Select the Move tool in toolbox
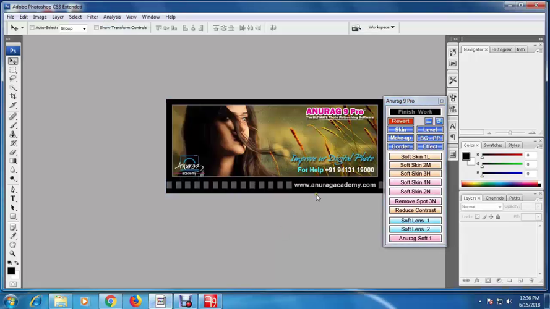The height and width of the screenshot is (309, 550). 13,61
